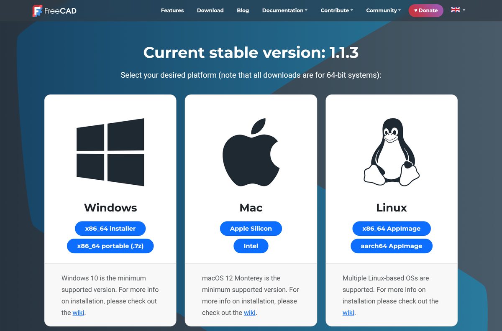Open the wiki link in Mac card
The height and width of the screenshot is (331, 502).
coord(250,313)
